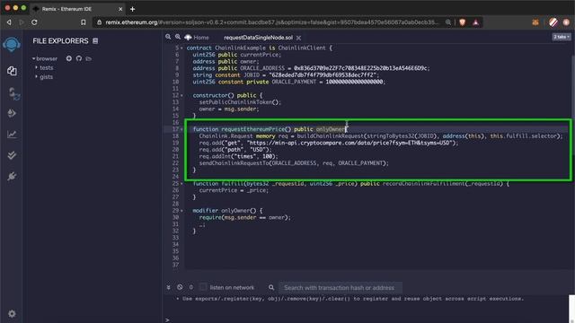Screen dimensions: 575x323
Task: Open a new browser tab
Action: coord(132,9)
